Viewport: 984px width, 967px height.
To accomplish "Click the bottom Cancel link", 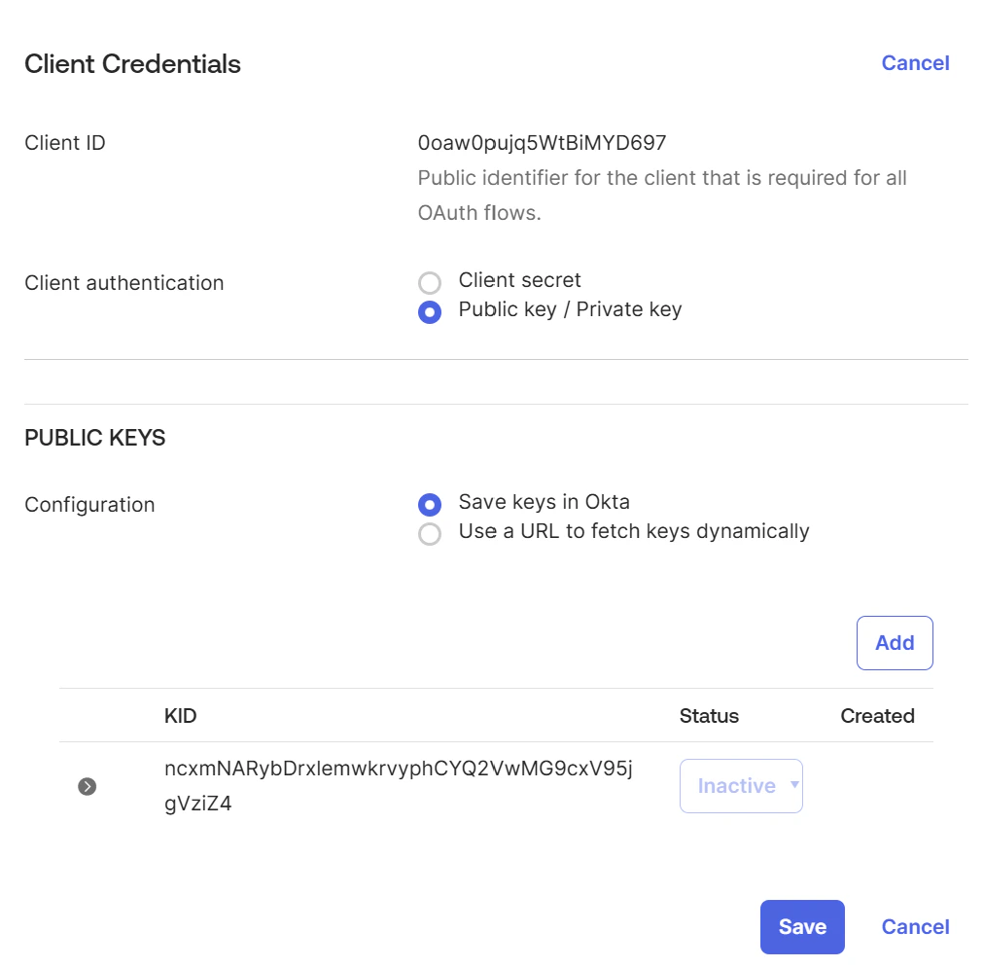I will [915, 926].
